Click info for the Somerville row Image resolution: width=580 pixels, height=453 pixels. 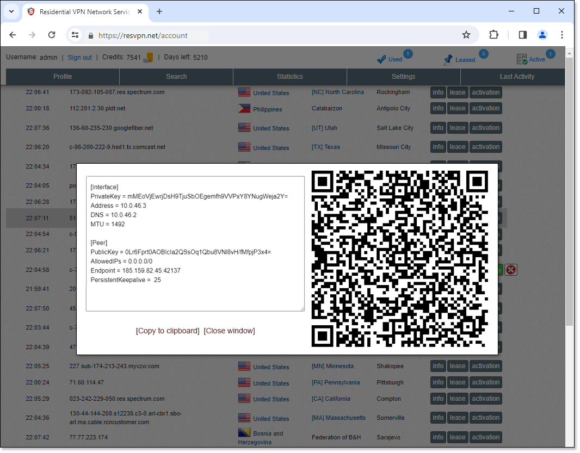tap(438, 418)
